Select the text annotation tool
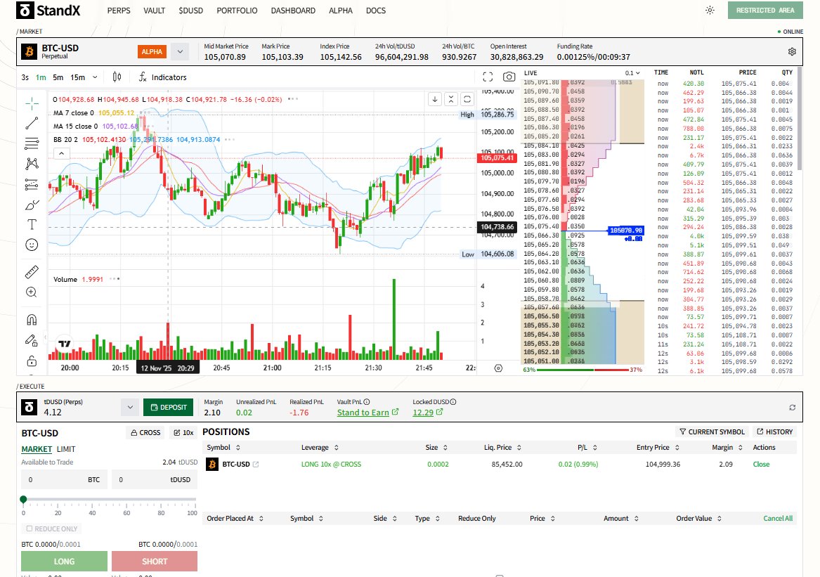820x577 pixels. (32, 224)
